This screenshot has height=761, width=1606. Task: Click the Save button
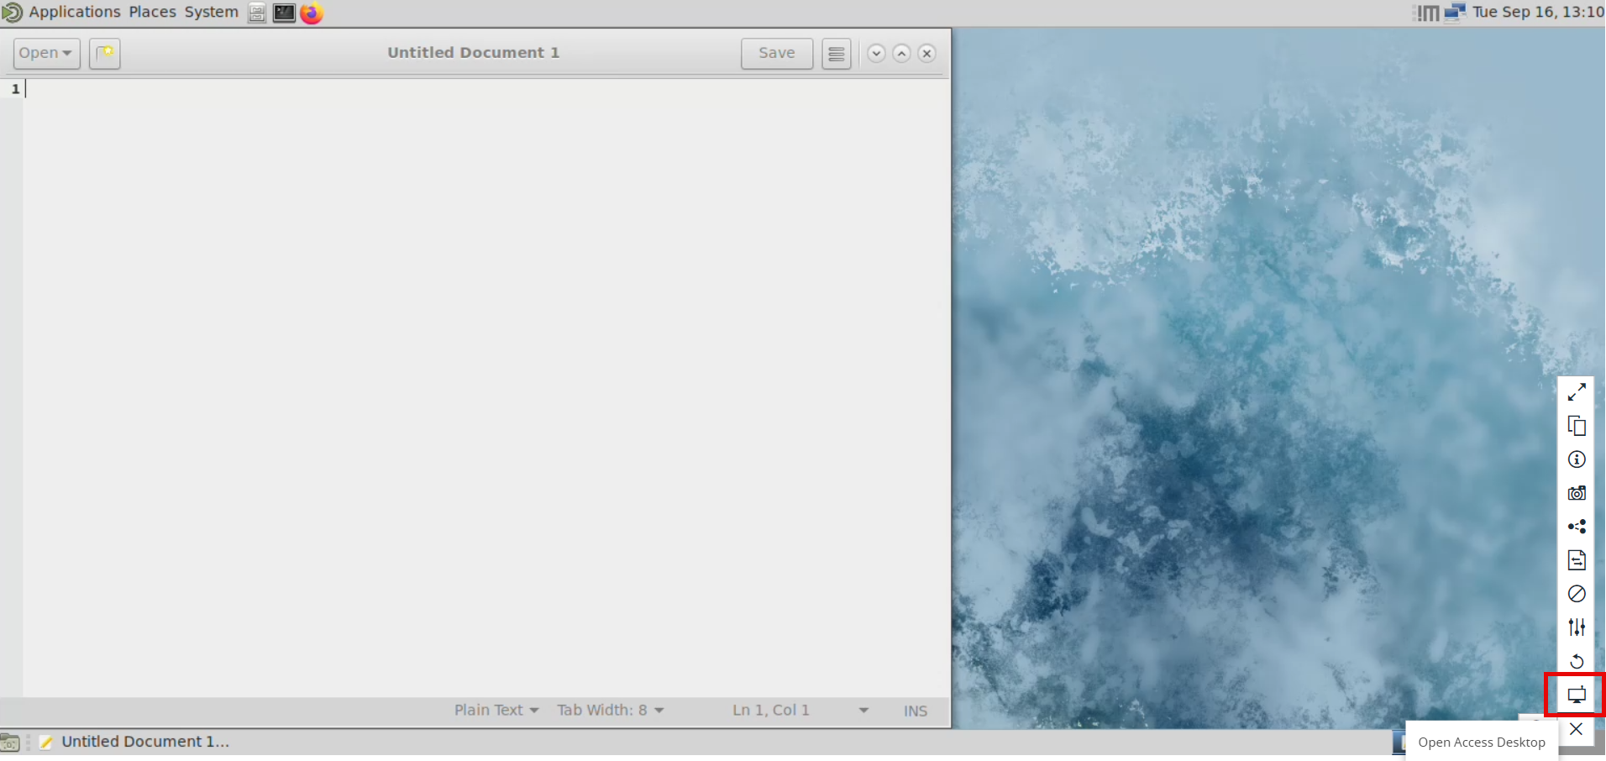pyautogui.click(x=777, y=53)
